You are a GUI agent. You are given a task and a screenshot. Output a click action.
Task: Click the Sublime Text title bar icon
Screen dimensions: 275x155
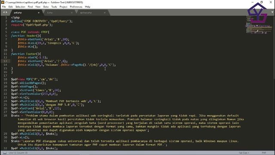3,2
